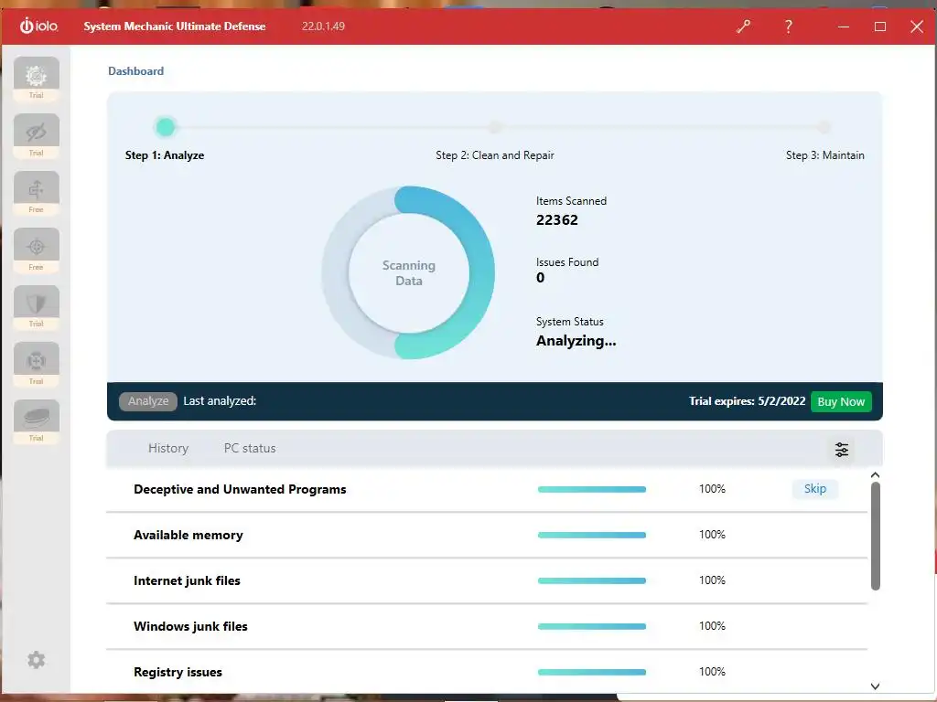The height and width of the screenshot is (702, 937).
Task: Click the Last analyzed: label
Action: coord(220,401)
